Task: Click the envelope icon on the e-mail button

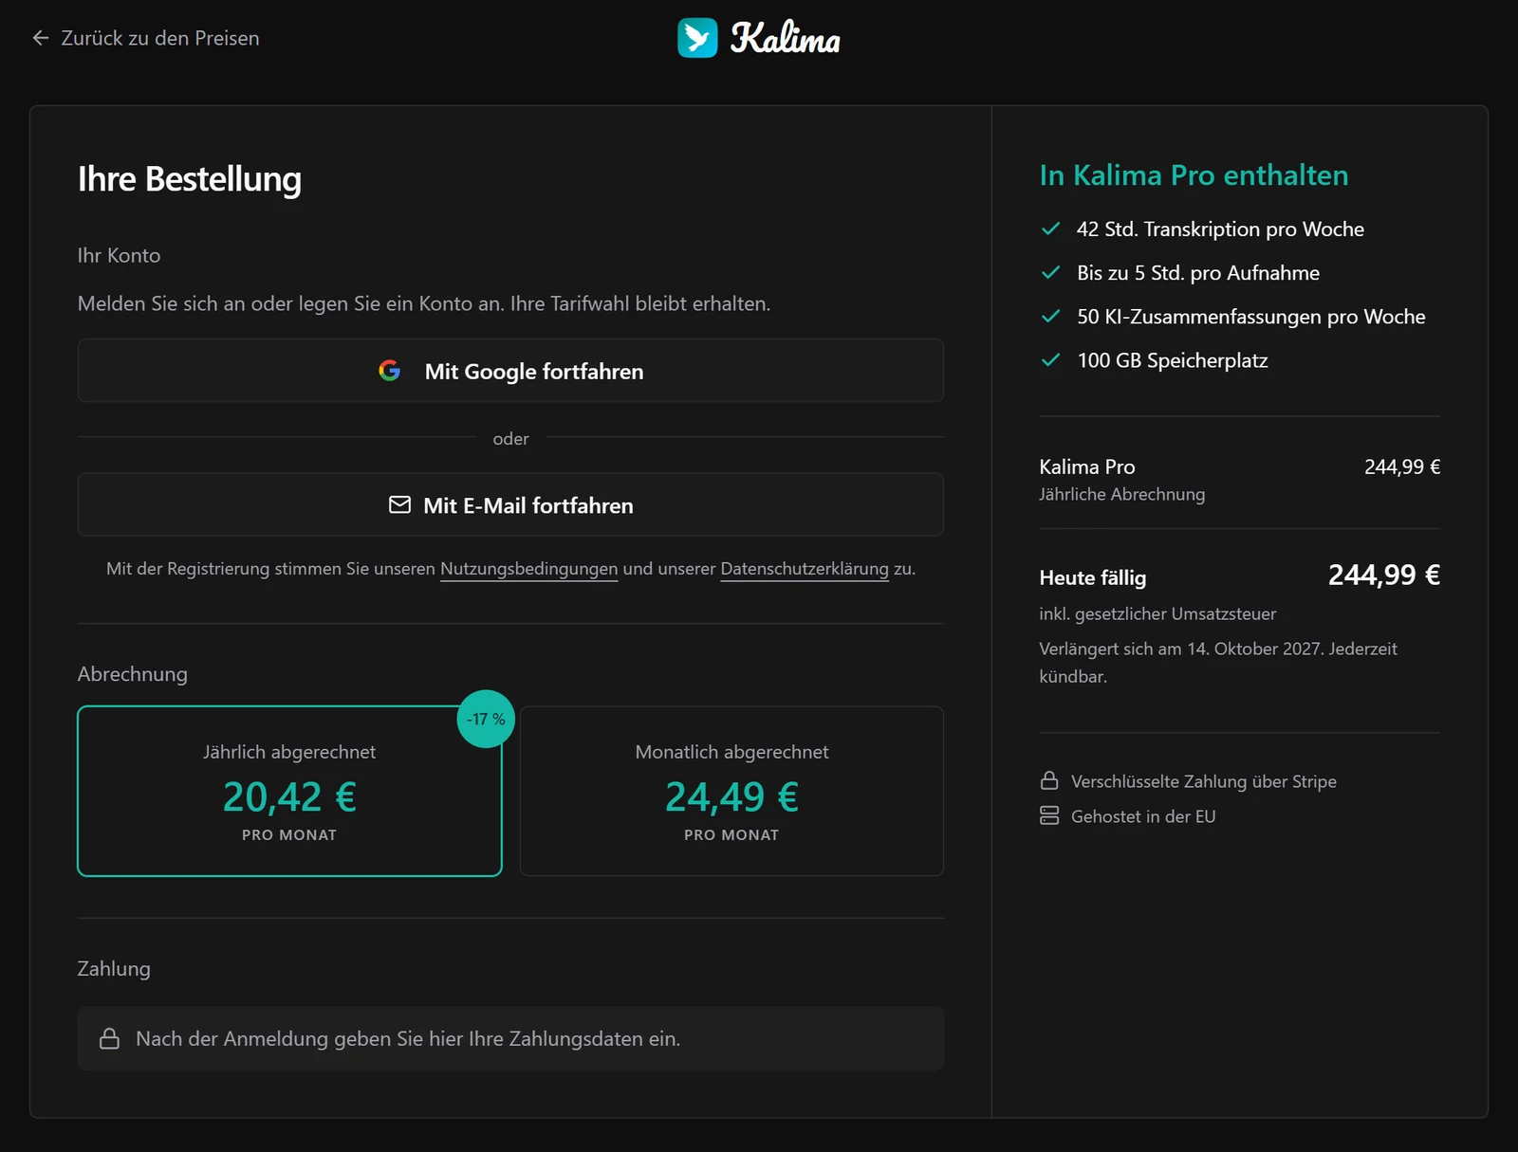Action: tap(400, 504)
